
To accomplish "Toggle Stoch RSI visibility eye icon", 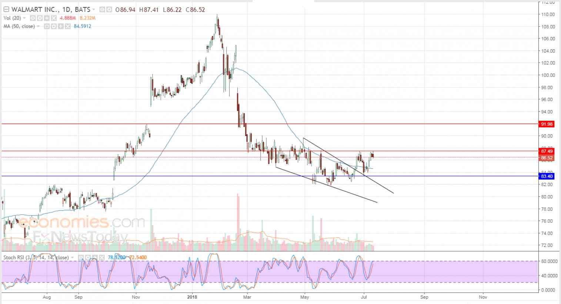I will (80, 257).
